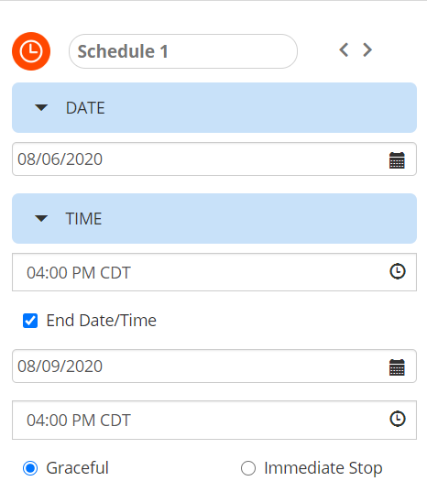427x503 pixels.
Task: Select the Immediate Stop radio option
Action: coord(248,468)
